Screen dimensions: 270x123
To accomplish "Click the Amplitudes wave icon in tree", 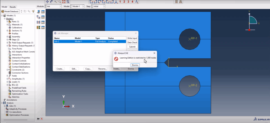I will click(x=10, y=79).
